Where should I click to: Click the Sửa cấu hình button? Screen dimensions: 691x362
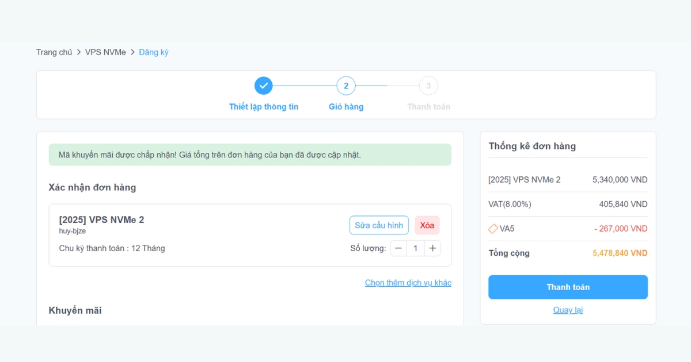(379, 225)
